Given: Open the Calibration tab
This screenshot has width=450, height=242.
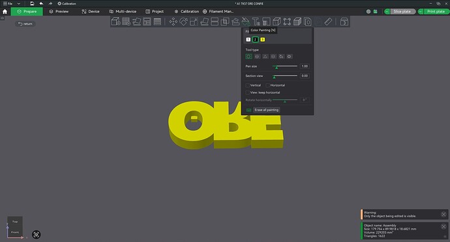Looking at the screenshot, I should 187,12.
